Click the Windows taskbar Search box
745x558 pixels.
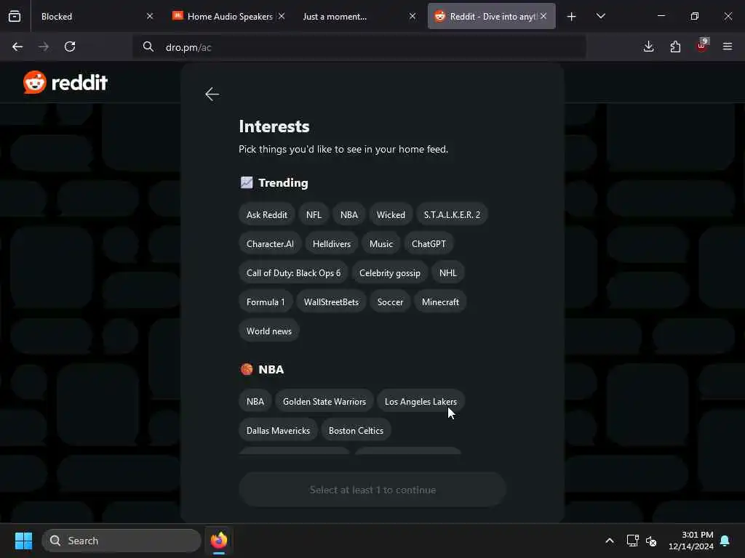(x=121, y=541)
